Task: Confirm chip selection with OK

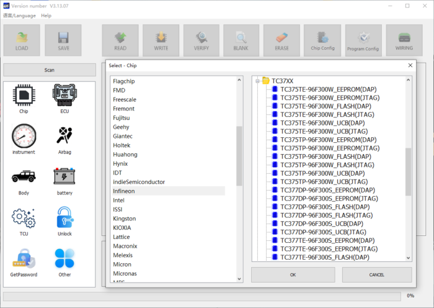Action: click(293, 274)
